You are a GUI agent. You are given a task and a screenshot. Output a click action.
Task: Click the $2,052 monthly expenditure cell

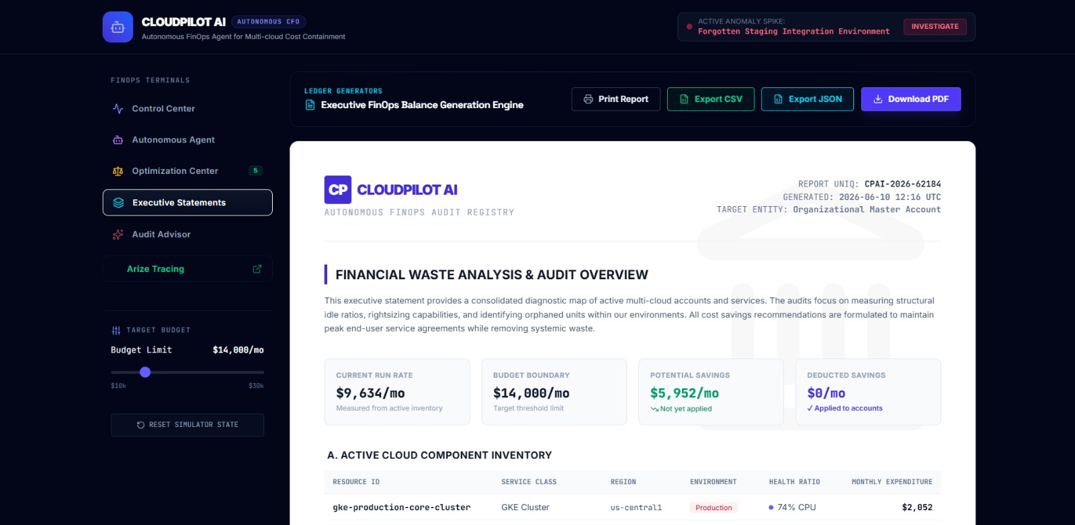pyautogui.click(x=917, y=508)
